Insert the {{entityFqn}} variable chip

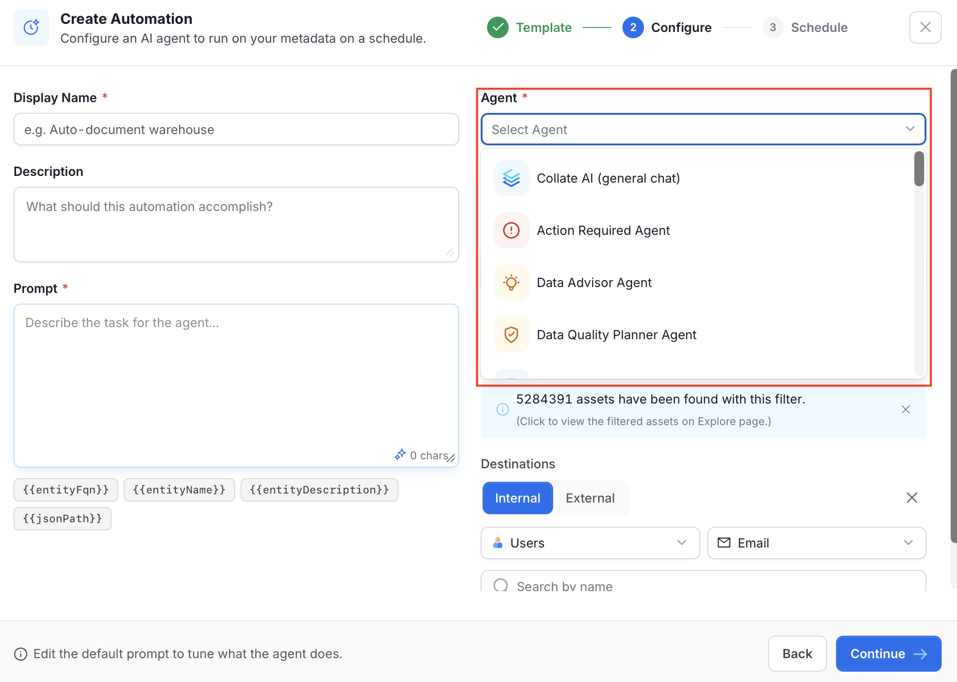tap(66, 490)
